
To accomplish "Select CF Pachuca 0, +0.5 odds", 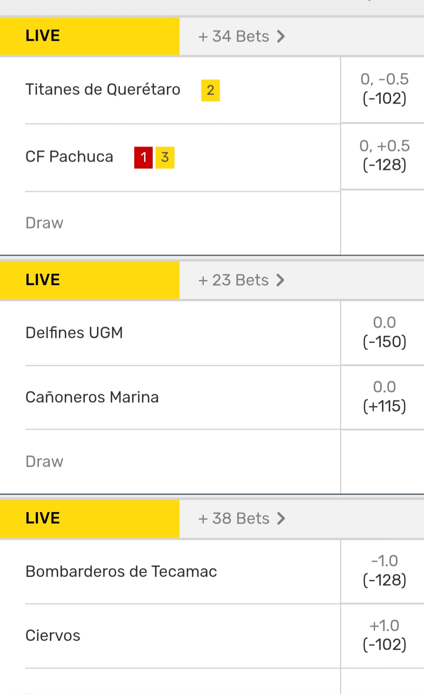I will point(384,156).
